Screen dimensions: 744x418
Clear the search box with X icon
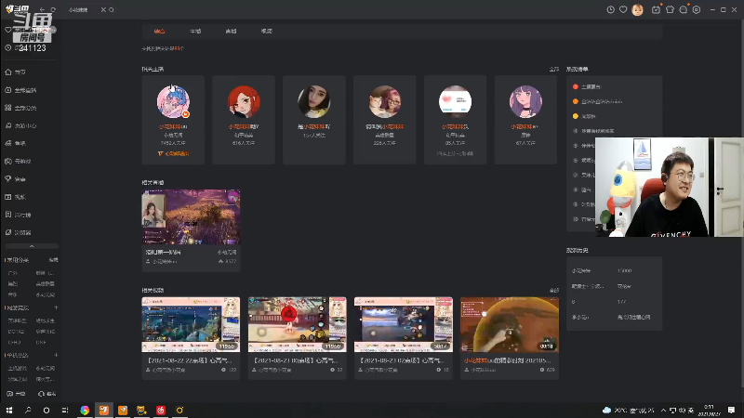point(103,9)
